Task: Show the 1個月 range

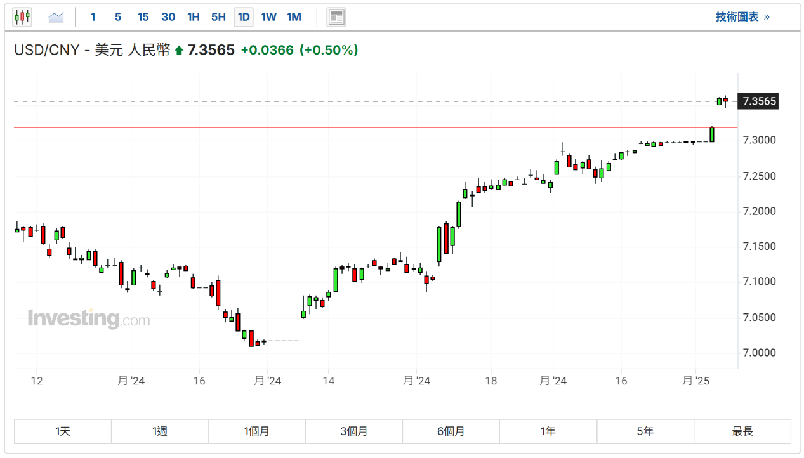Action: tap(257, 431)
